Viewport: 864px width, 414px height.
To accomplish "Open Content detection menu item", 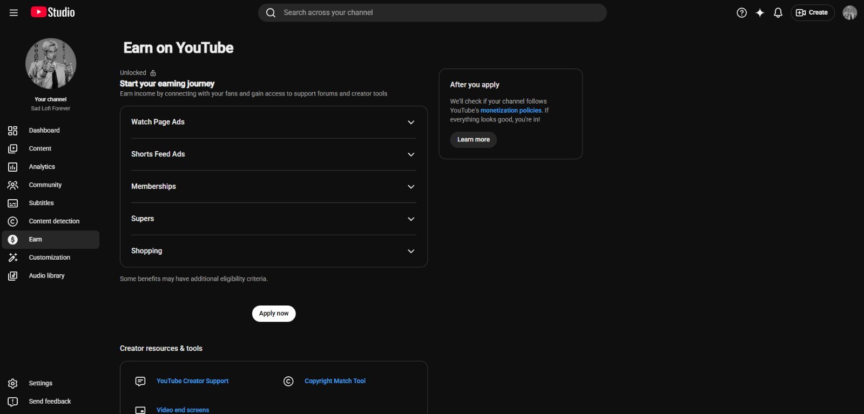I will click(54, 221).
